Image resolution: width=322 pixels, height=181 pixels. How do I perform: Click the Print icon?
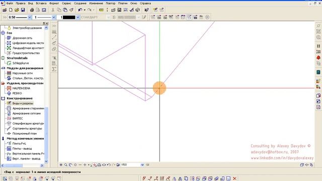32,10
